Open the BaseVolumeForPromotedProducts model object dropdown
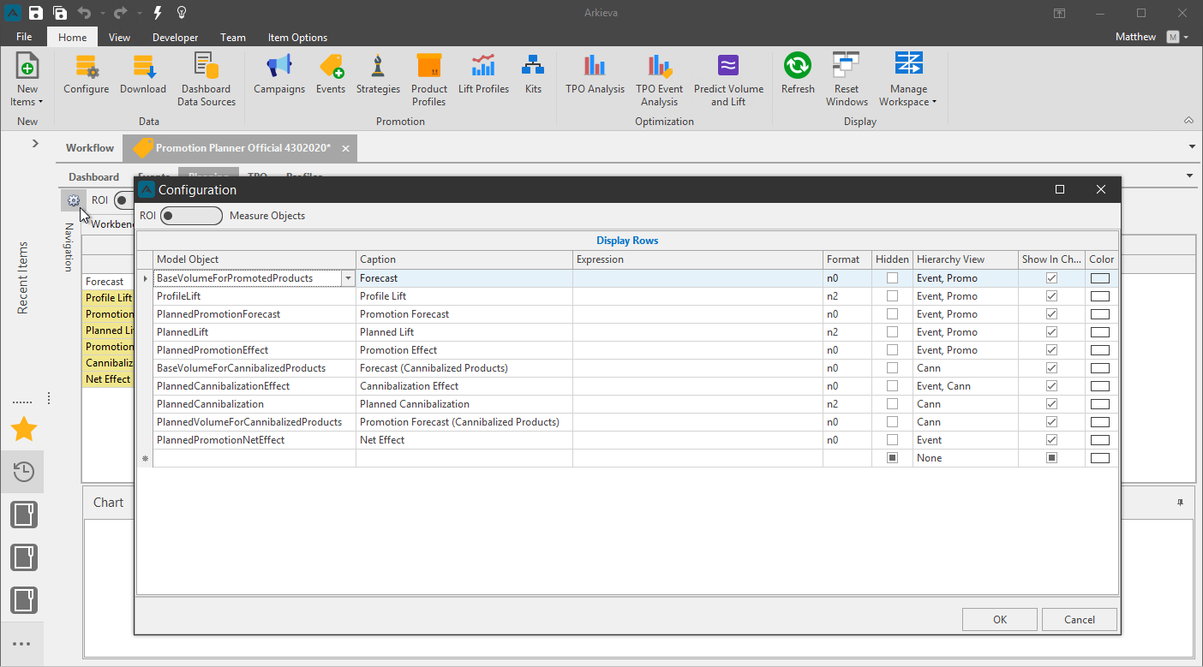1203x667 pixels. [347, 278]
